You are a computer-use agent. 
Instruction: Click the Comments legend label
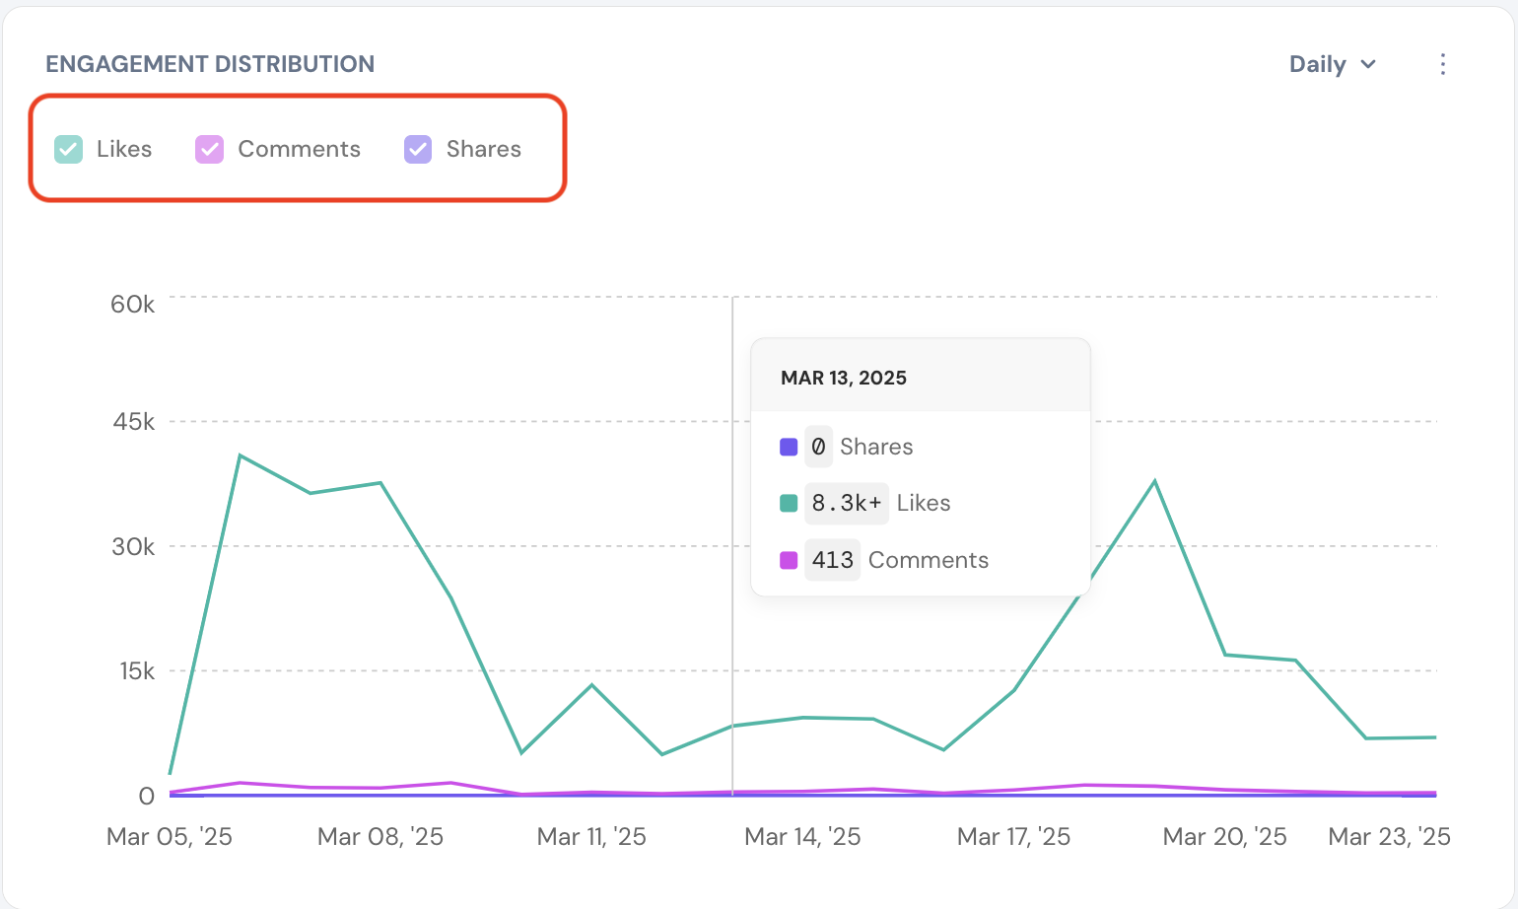[x=299, y=149]
